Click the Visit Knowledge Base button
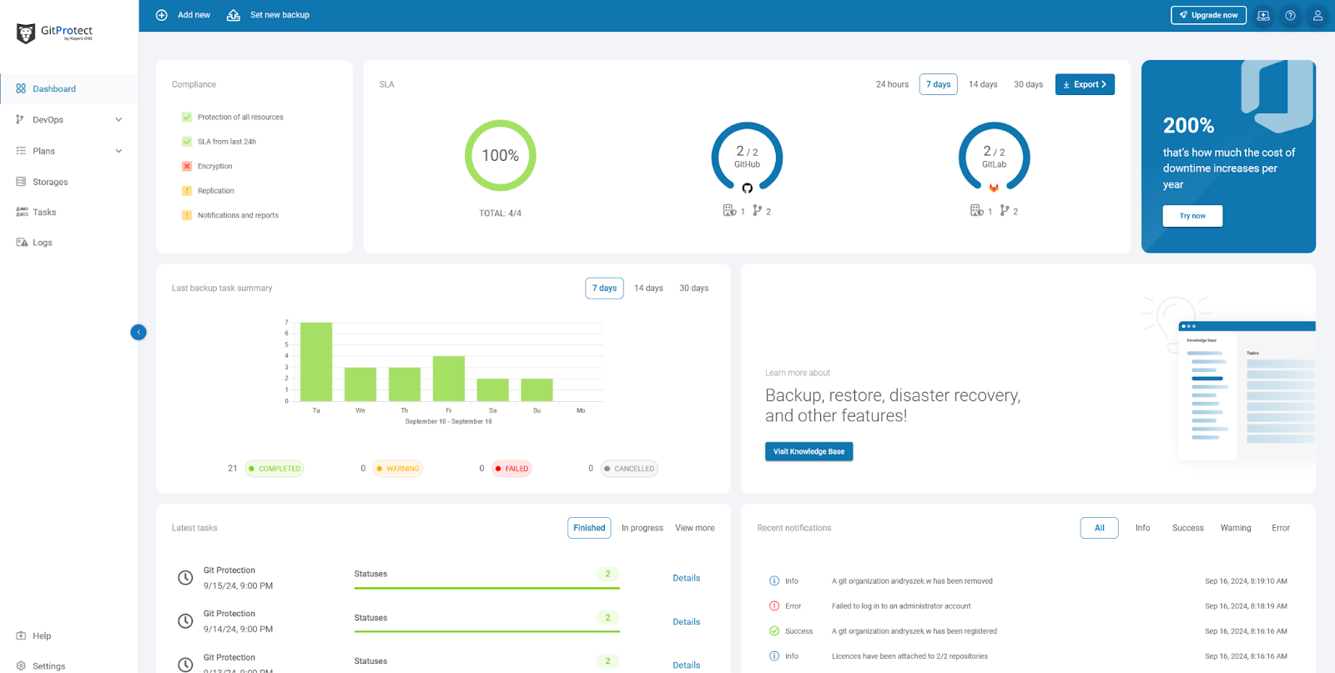The width and height of the screenshot is (1335, 673). tap(809, 451)
